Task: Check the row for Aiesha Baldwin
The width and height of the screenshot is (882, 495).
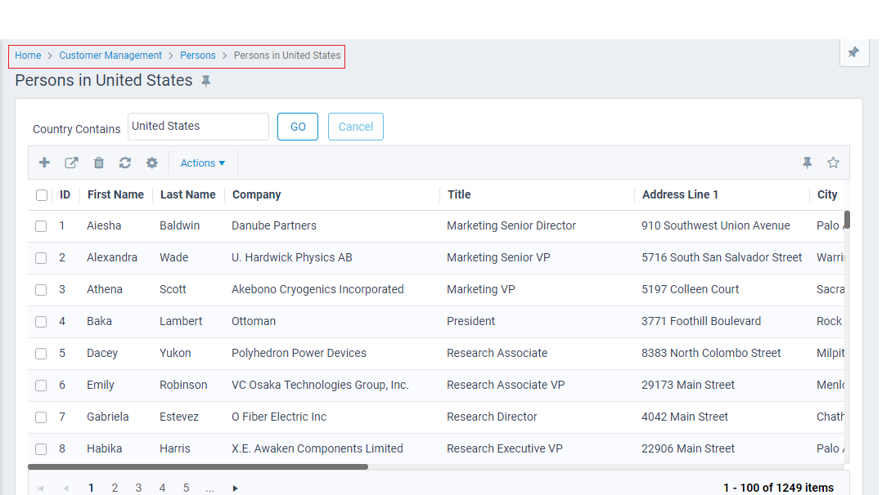Action: point(41,225)
